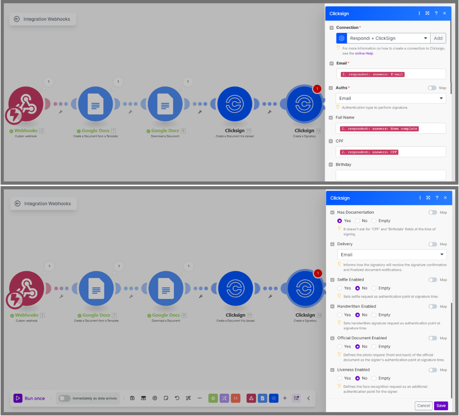Screen dimensions: 459x416
Task: Click wrench between Webhooks and Google Docs in upper canvas
Action: pos(60,112)
